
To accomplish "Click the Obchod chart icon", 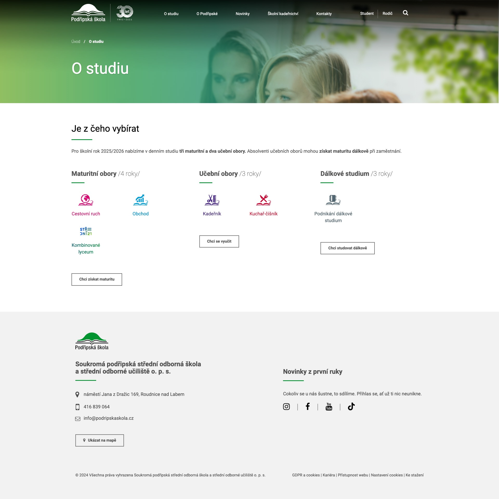I will coord(141,200).
